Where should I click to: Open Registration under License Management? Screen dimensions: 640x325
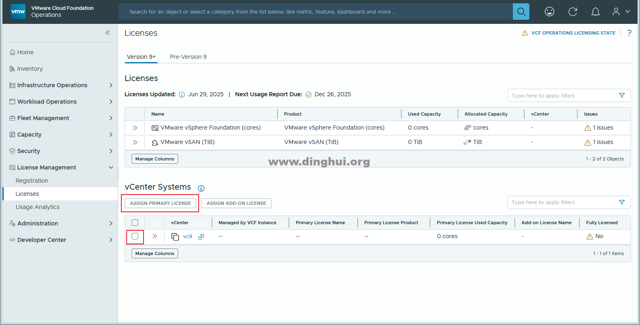pyautogui.click(x=32, y=181)
